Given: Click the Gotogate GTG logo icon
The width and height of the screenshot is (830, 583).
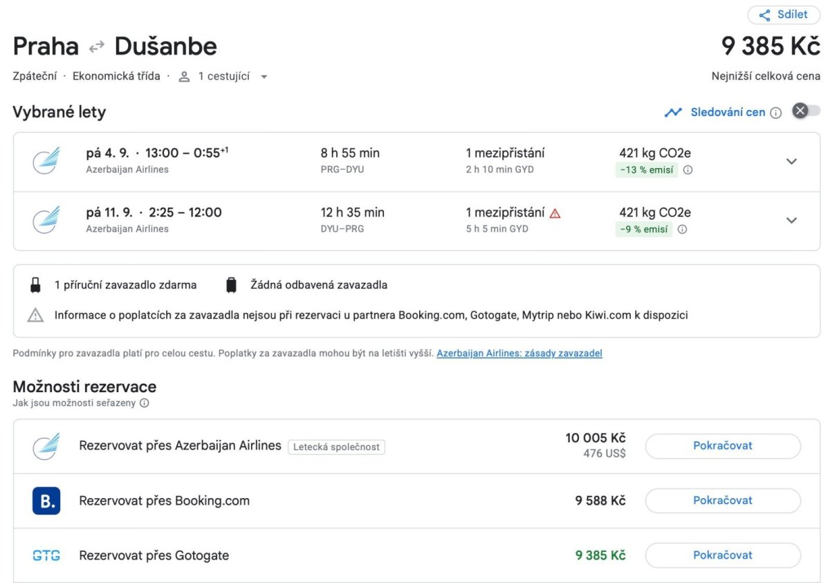Looking at the screenshot, I should click(46, 555).
